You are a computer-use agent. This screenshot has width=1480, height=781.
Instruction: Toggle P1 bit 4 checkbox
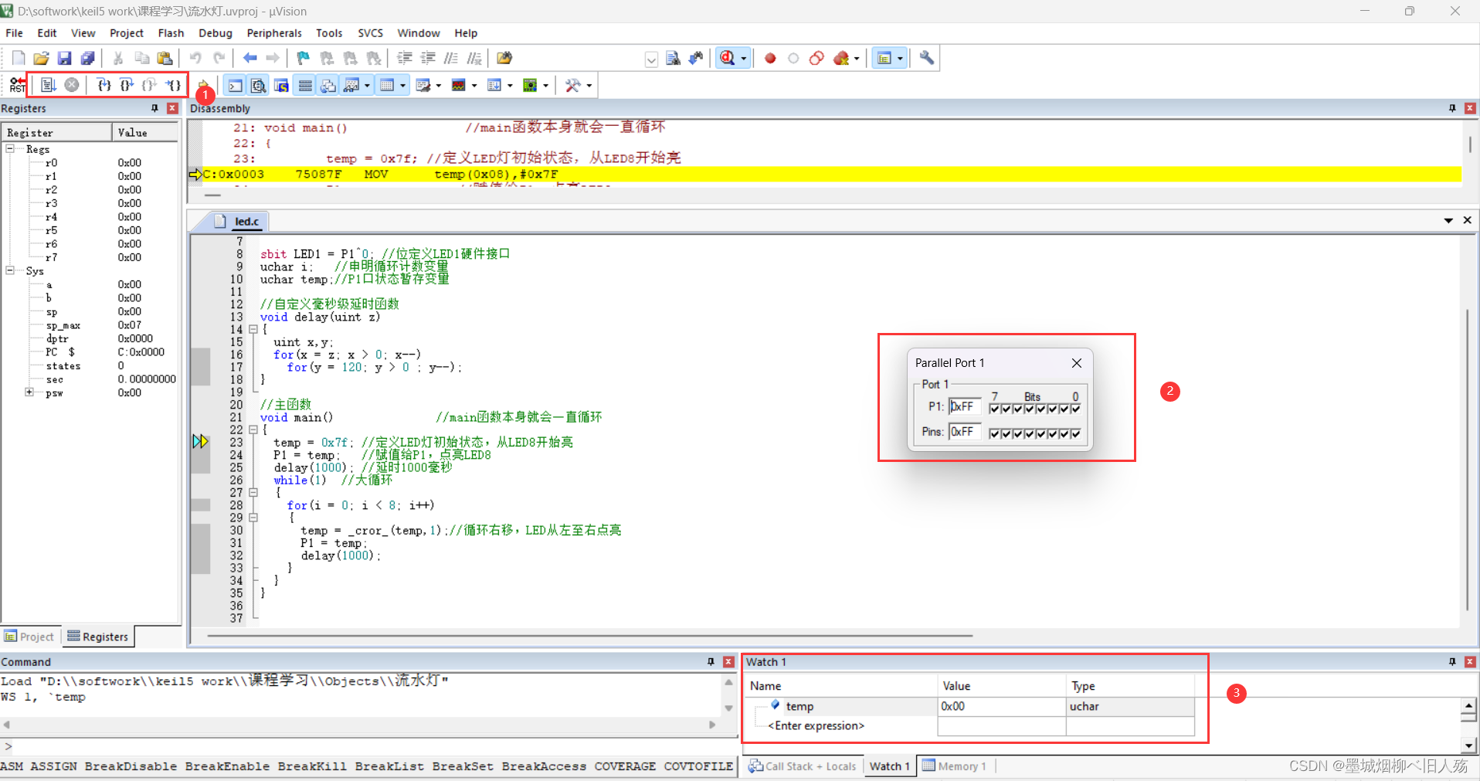[1029, 409]
